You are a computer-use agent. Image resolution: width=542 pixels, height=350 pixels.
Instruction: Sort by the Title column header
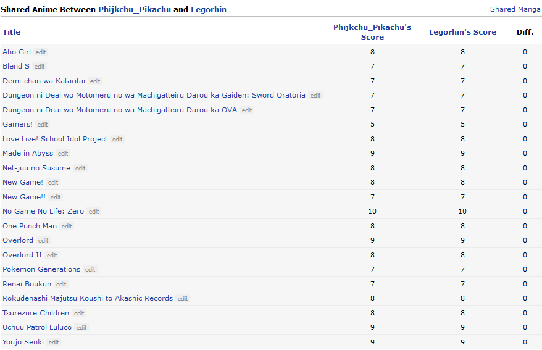pos(11,32)
